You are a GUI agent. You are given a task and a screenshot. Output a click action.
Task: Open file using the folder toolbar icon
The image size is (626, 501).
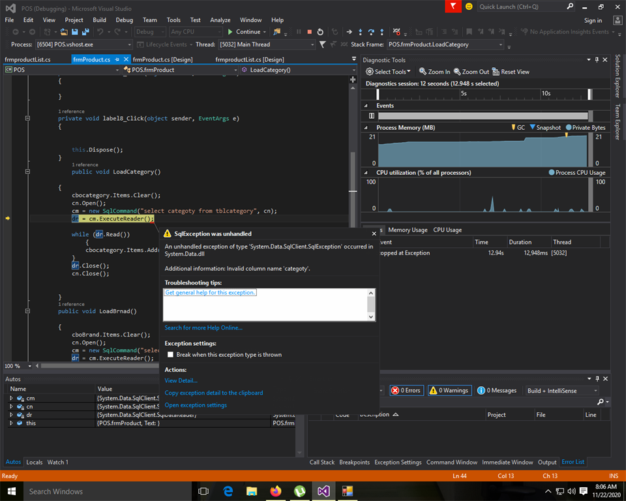point(64,31)
